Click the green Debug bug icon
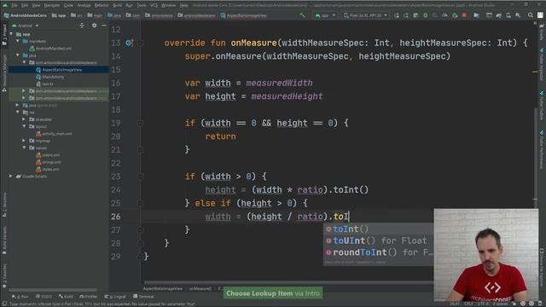The image size is (546, 307). coord(425,15)
